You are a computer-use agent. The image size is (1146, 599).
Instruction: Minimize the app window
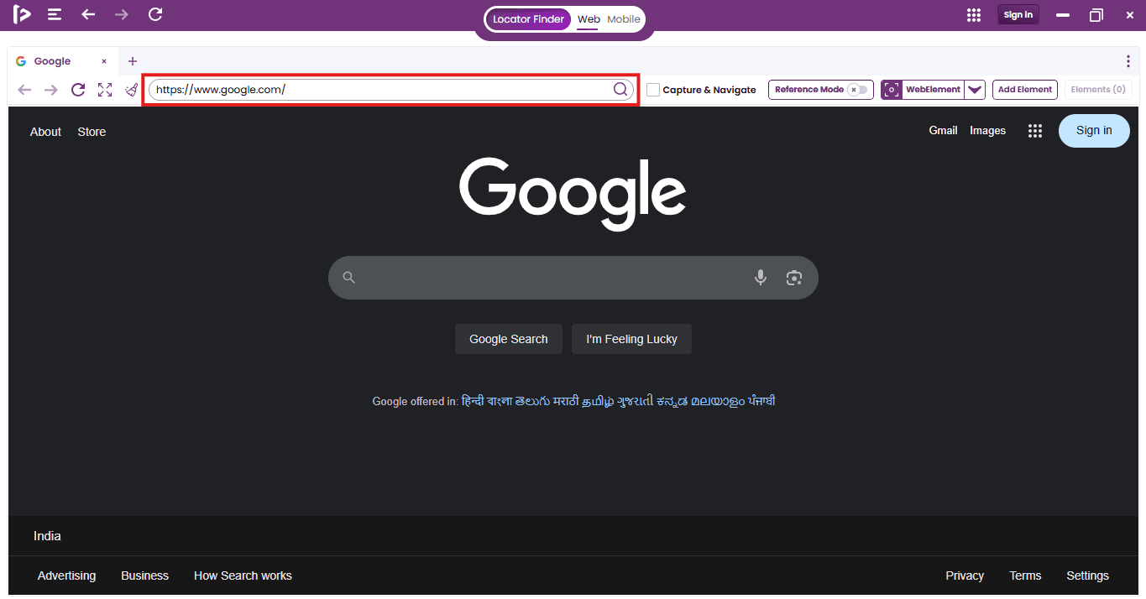click(x=1063, y=14)
